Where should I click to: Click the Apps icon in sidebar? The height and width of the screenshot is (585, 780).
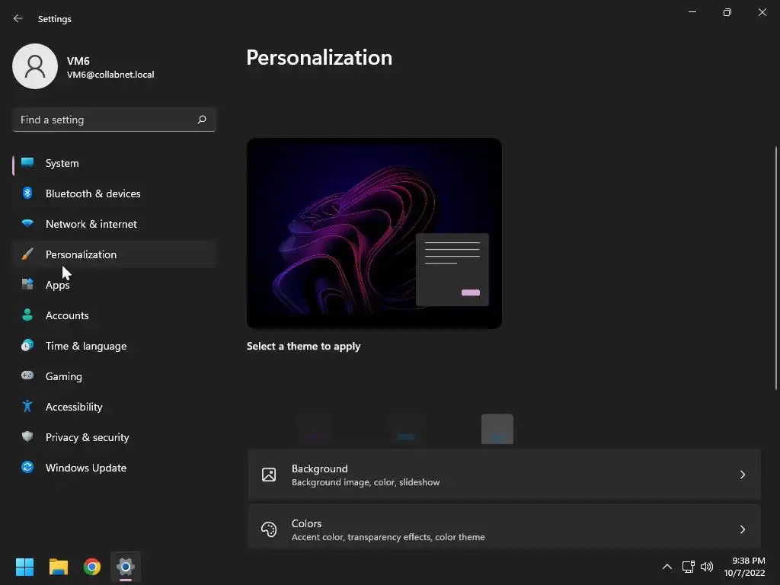click(27, 284)
